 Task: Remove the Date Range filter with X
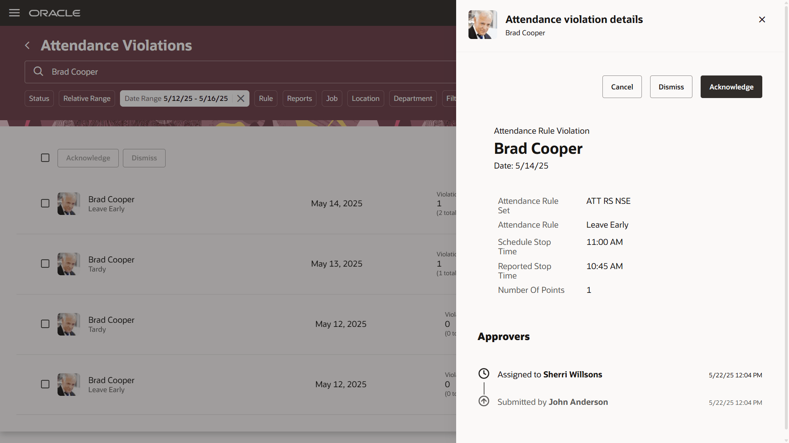(x=241, y=98)
